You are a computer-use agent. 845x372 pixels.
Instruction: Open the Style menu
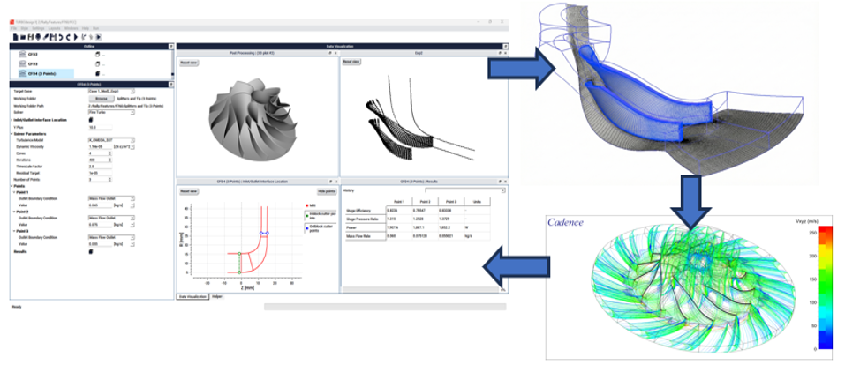click(24, 28)
